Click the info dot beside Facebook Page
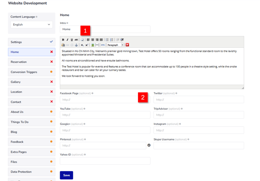 (92, 93)
